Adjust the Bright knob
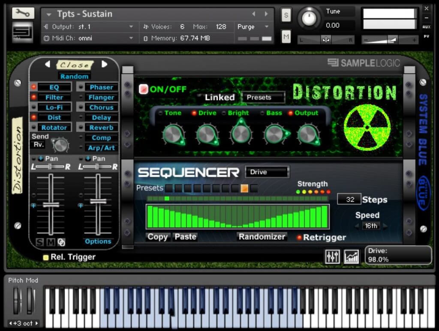 241,134
